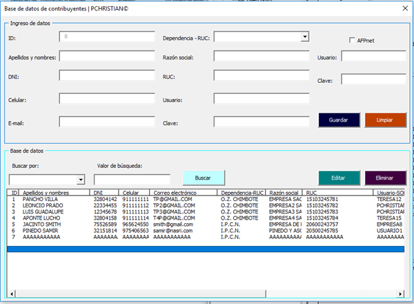Focus the Apellidos y nombres input field
This screenshot has width=414, height=304.
click(x=106, y=56)
